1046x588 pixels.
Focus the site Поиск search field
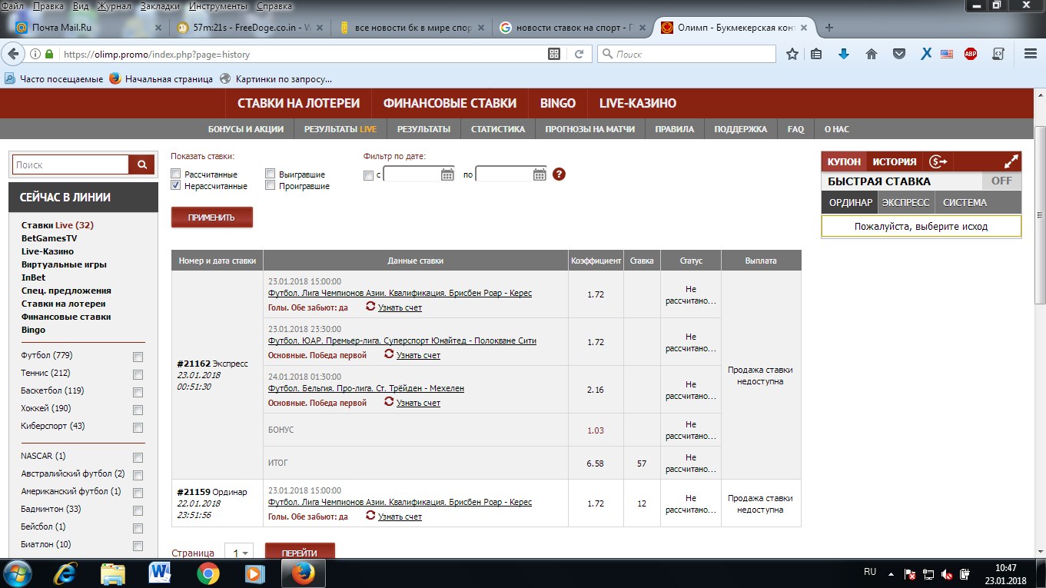point(70,164)
